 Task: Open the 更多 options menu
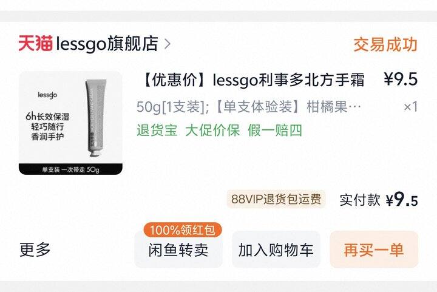point(35,250)
